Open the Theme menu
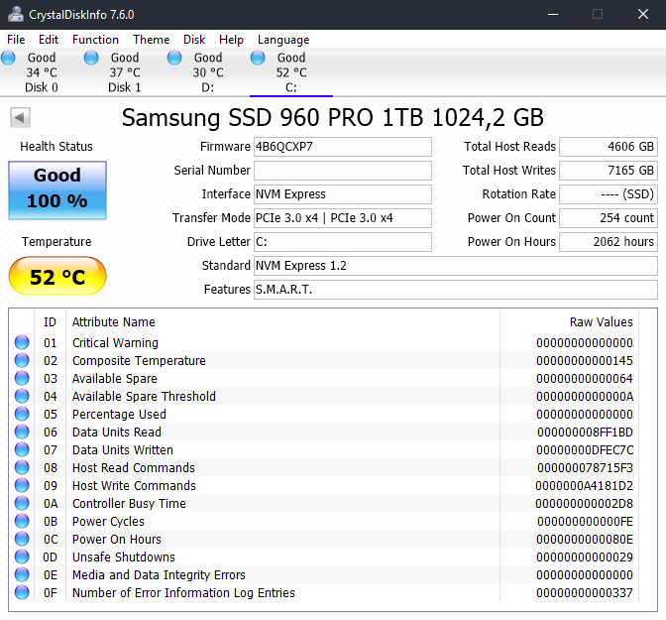 pos(152,40)
